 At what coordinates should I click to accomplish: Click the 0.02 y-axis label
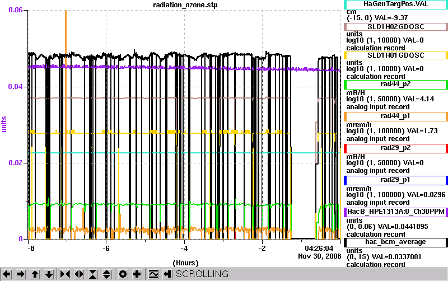16,163
